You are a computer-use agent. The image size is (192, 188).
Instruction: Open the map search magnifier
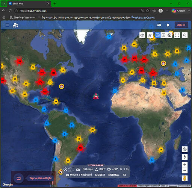(x=184, y=35)
